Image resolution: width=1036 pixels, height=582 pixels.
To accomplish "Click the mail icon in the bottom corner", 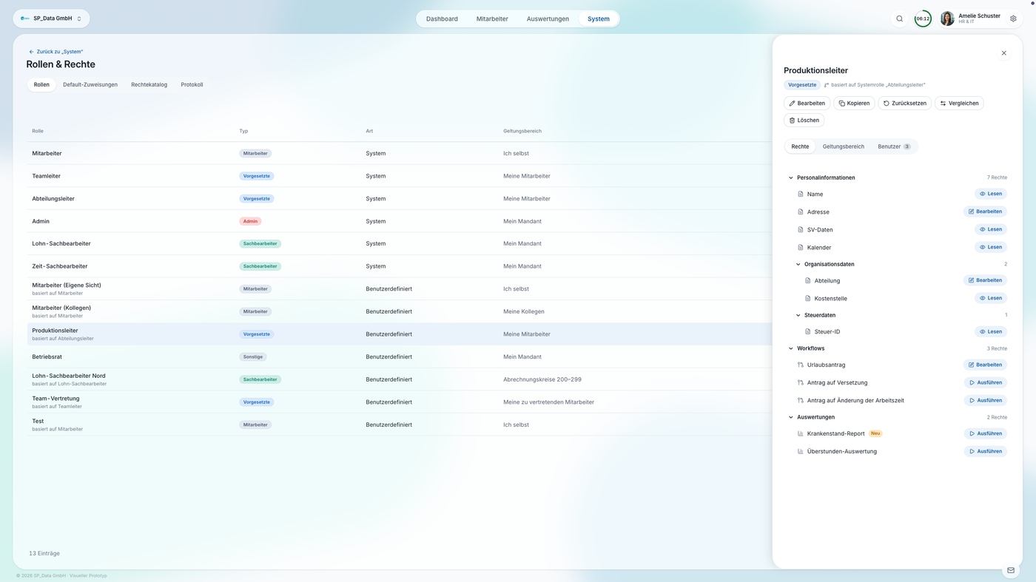I will tap(1011, 570).
